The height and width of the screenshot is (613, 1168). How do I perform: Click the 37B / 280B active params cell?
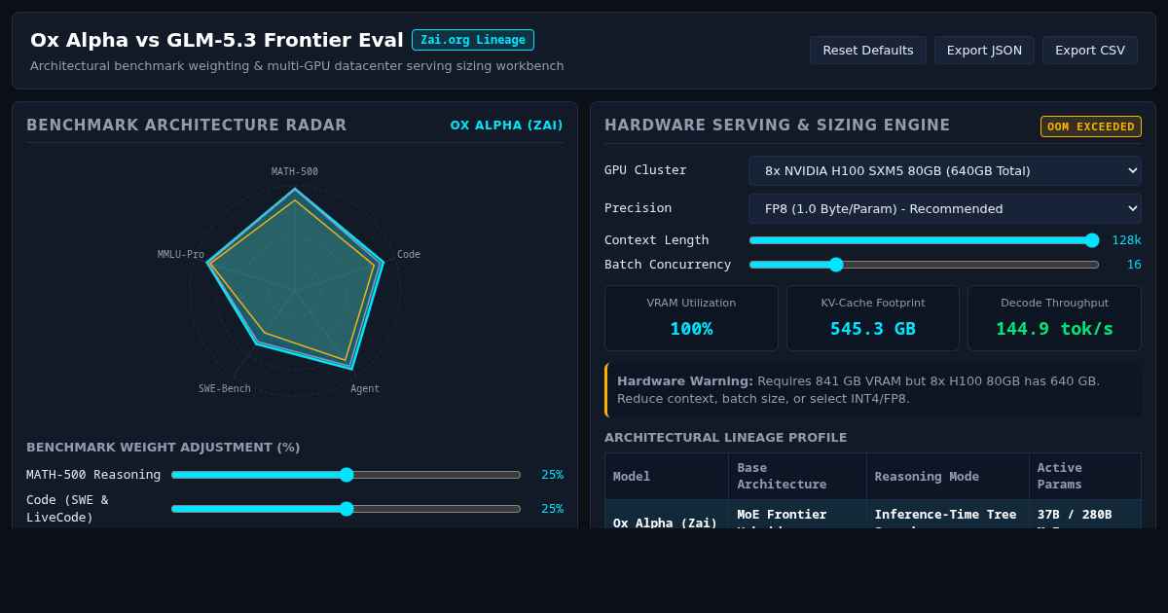pos(1085,515)
